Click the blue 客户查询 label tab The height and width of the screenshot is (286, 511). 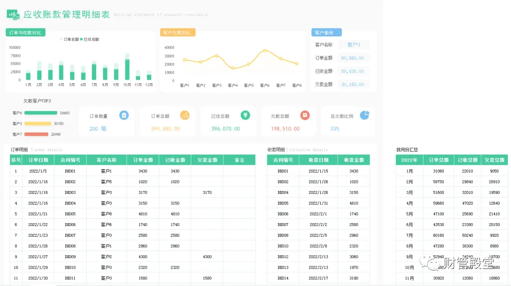pyautogui.click(x=326, y=33)
